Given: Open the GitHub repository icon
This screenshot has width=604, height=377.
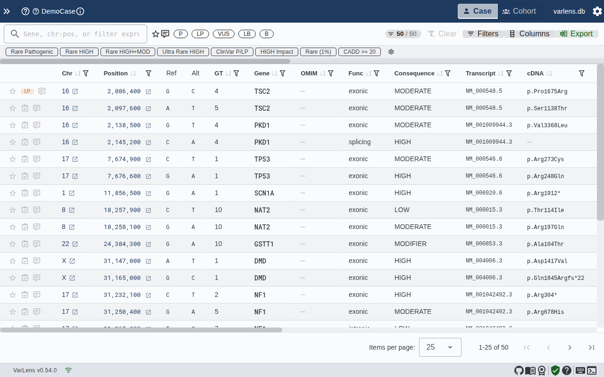Looking at the screenshot, I should [519, 370].
